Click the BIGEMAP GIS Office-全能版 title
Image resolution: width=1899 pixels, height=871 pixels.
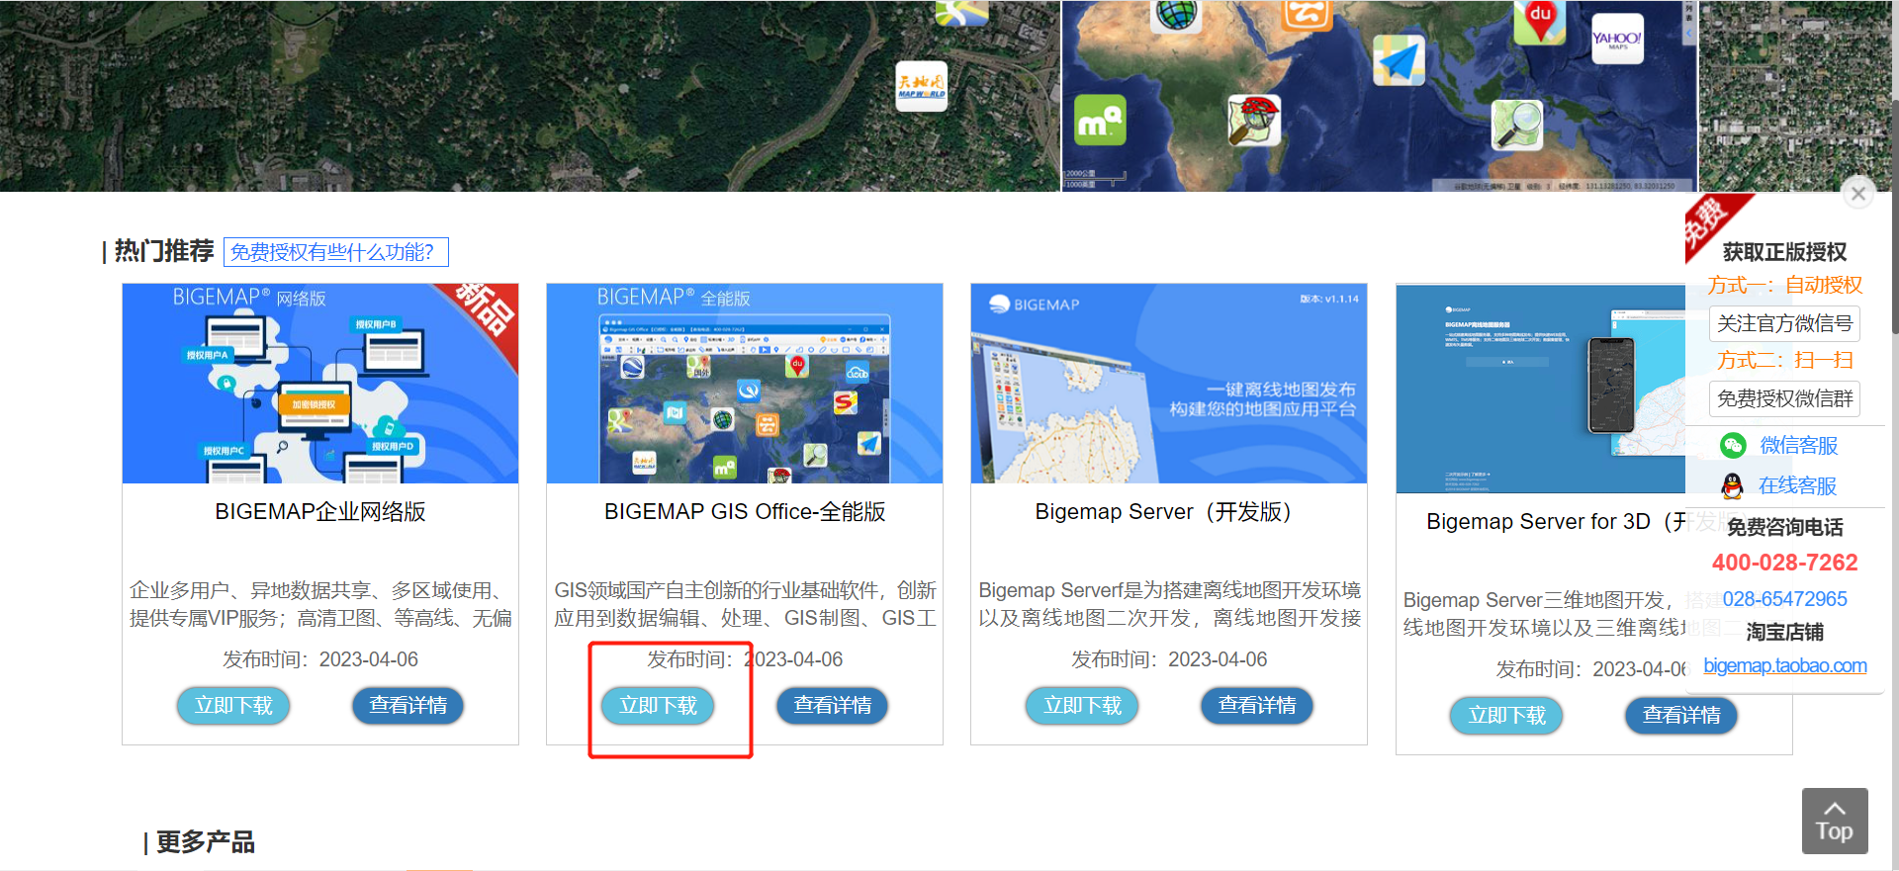(744, 512)
